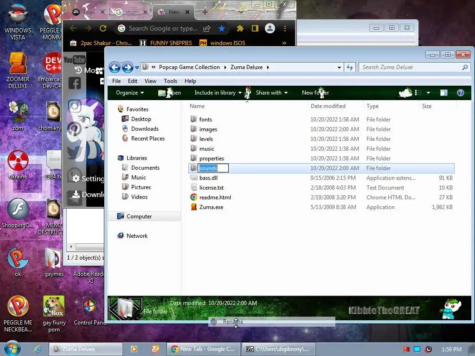Select the bass.dll file

point(208,178)
